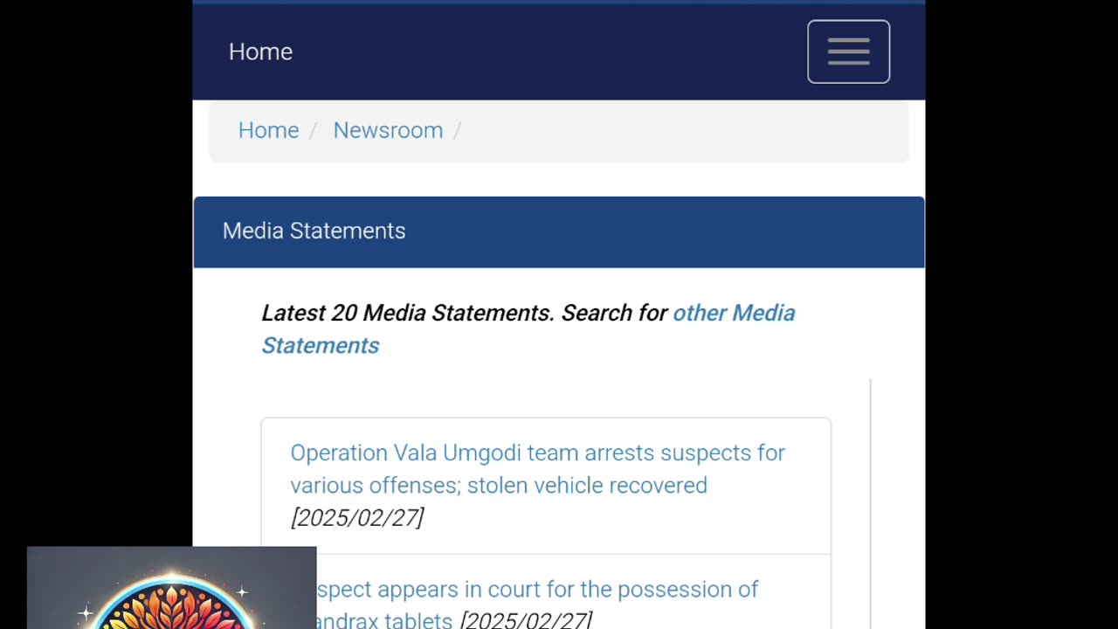Click the slash after the Newsroom breadcrumb
The height and width of the screenshot is (629, 1118).
coord(457,130)
